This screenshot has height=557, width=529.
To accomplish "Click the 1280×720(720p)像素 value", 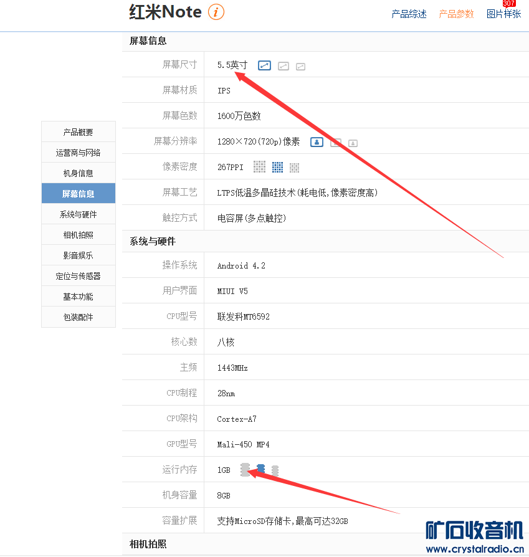I will [x=259, y=141].
